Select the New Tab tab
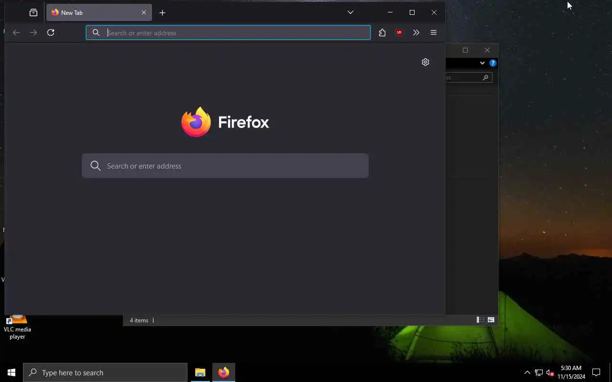This screenshot has width=612, height=382. (99, 12)
